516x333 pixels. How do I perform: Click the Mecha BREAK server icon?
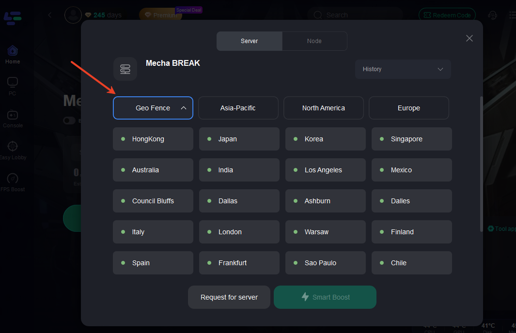pos(125,69)
